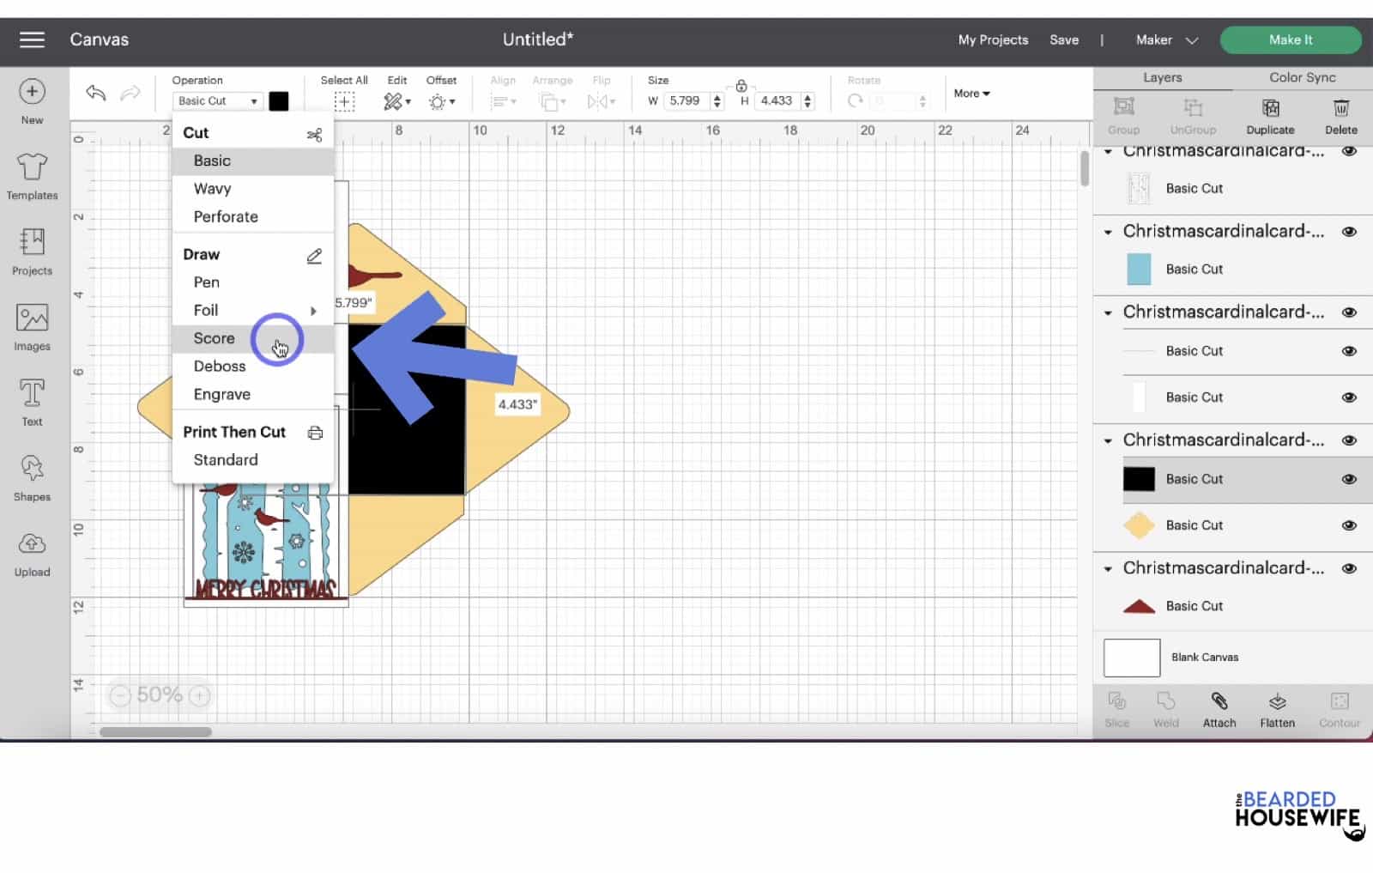Click the Duplicate layer icon
Image resolution: width=1373 pixels, height=873 pixels.
[x=1270, y=108]
